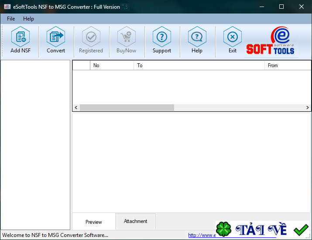The height and width of the screenshot is (240, 312).
Task: Open the Help menu
Action: (x=28, y=19)
